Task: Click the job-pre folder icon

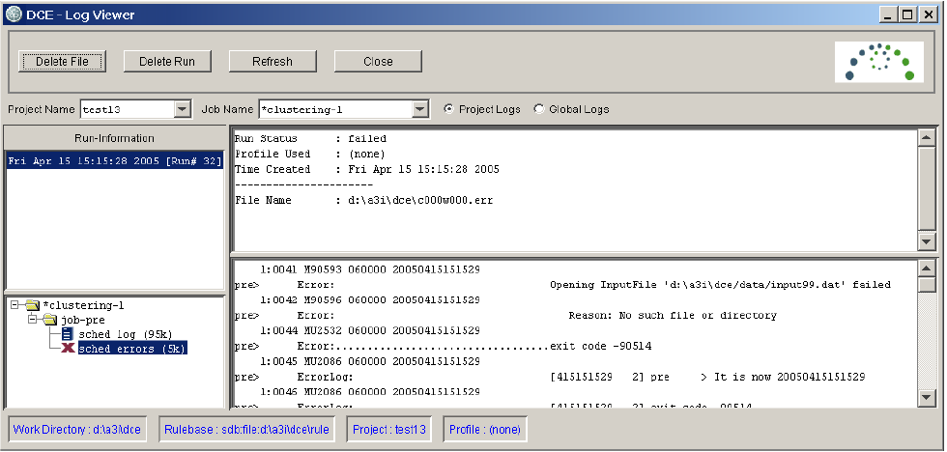Action: [x=49, y=320]
